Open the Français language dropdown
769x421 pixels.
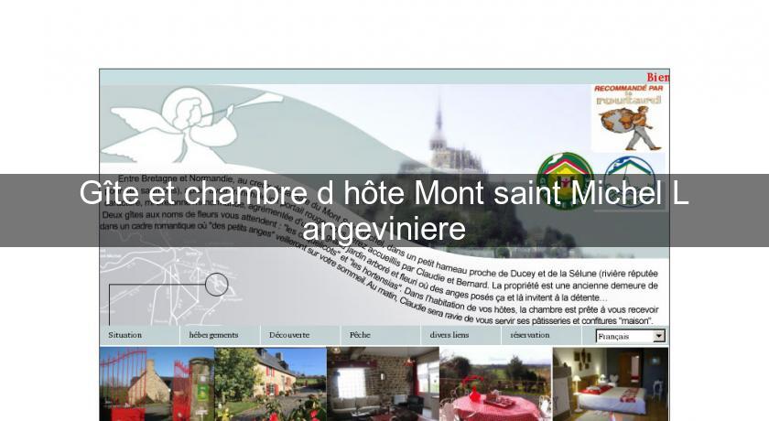click(630, 336)
